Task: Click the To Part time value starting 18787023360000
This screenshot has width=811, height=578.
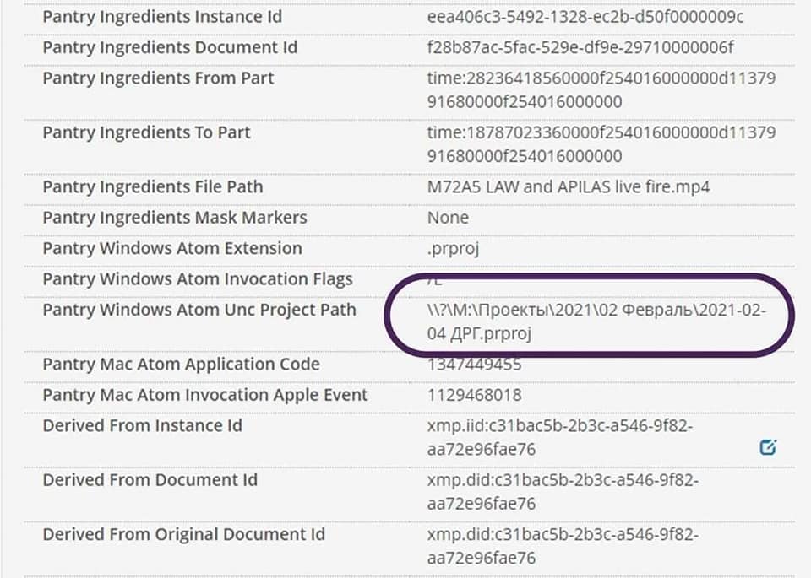Action: 601,144
